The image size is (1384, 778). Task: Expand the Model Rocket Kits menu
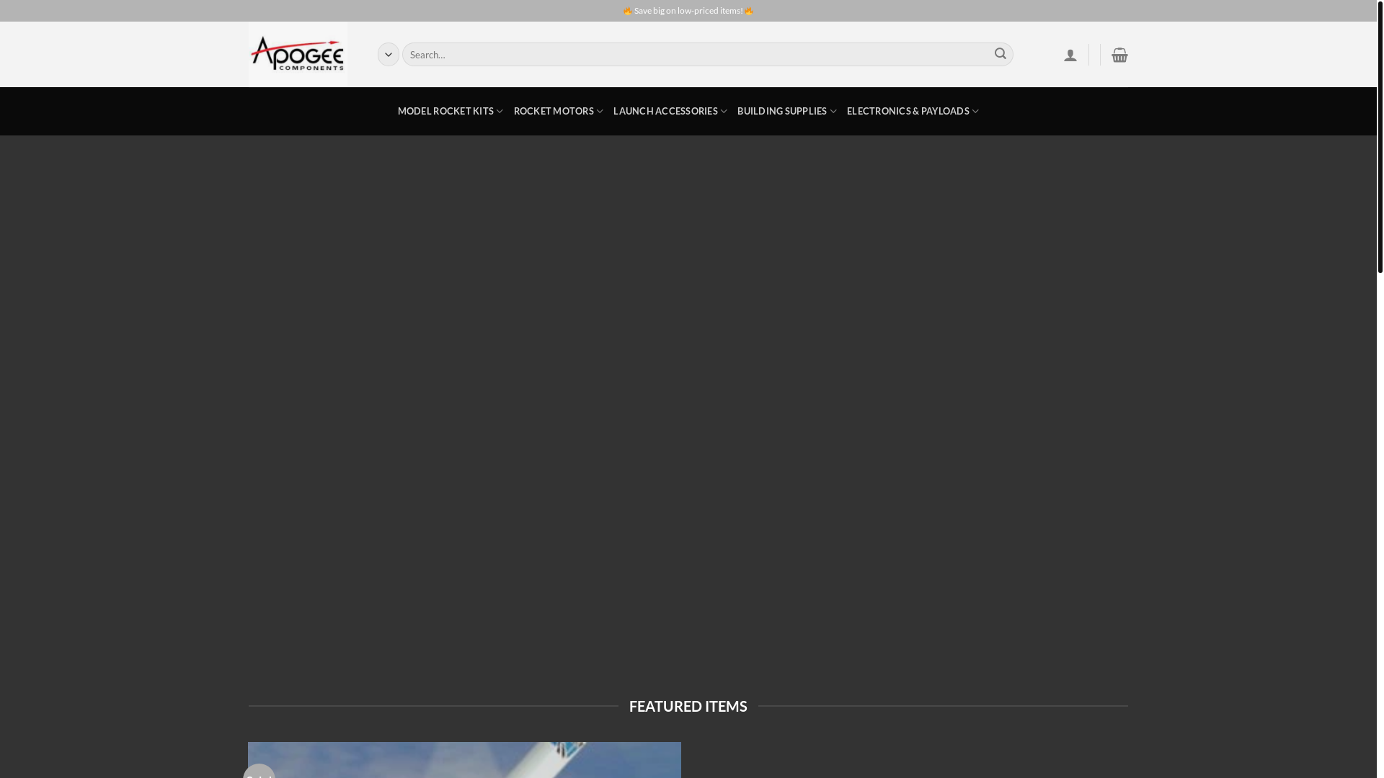coord(451,111)
